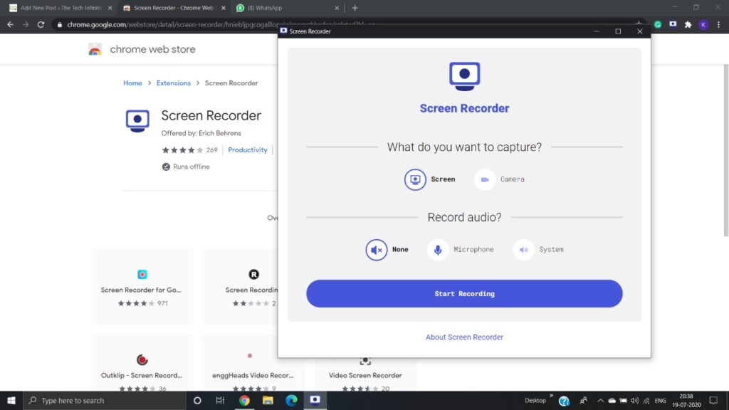Open the ENG language indicator
Viewport: 729px width, 410px height.
660,401
